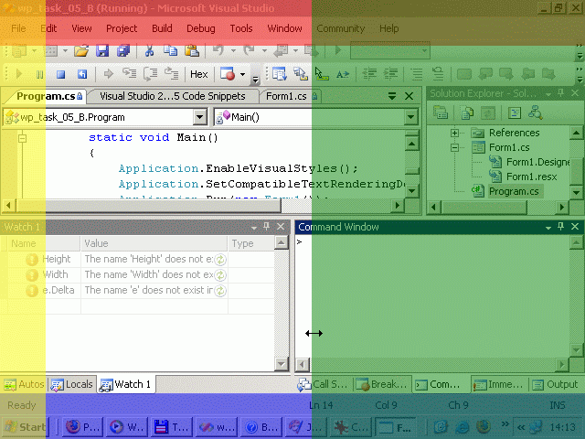The image size is (585, 439).
Task: Click the Properties icon in Solution Explorer
Action: pos(441,112)
